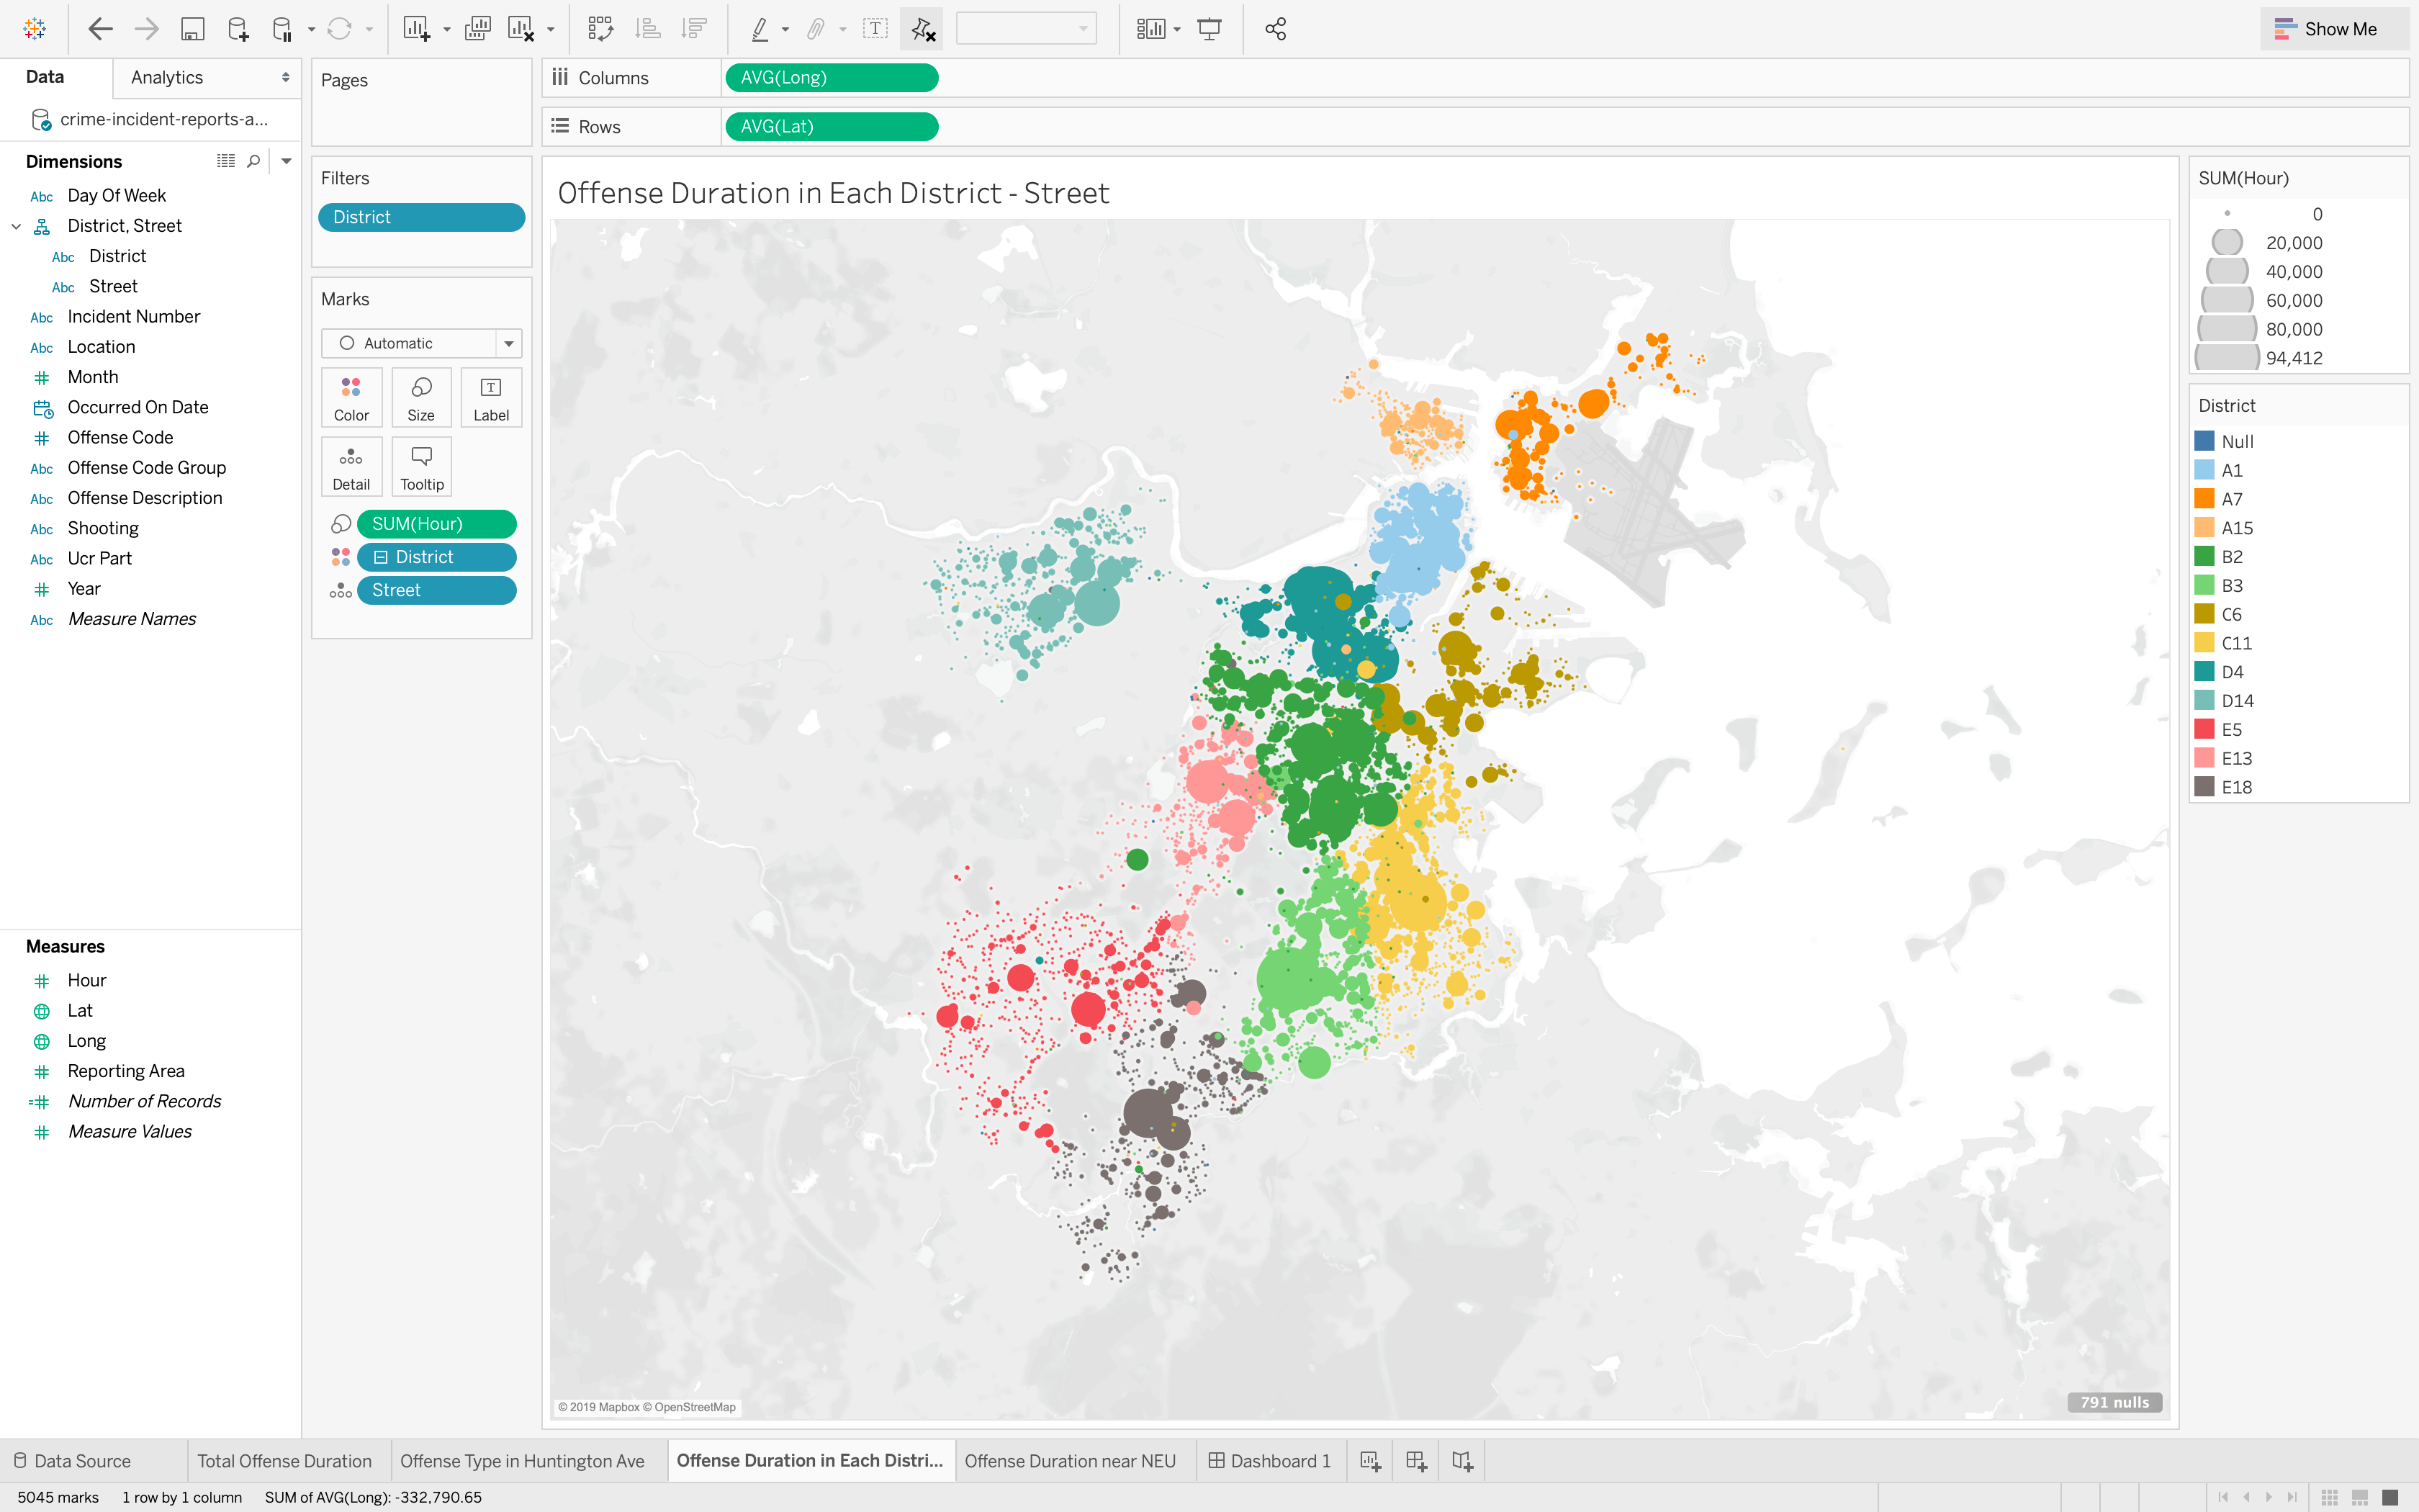Click the Save icon in the toolbar

(x=193, y=28)
